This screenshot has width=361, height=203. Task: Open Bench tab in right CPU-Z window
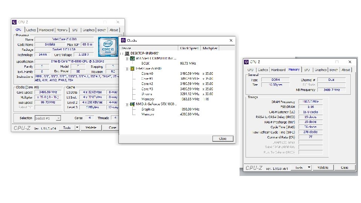click(x=334, y=70)
